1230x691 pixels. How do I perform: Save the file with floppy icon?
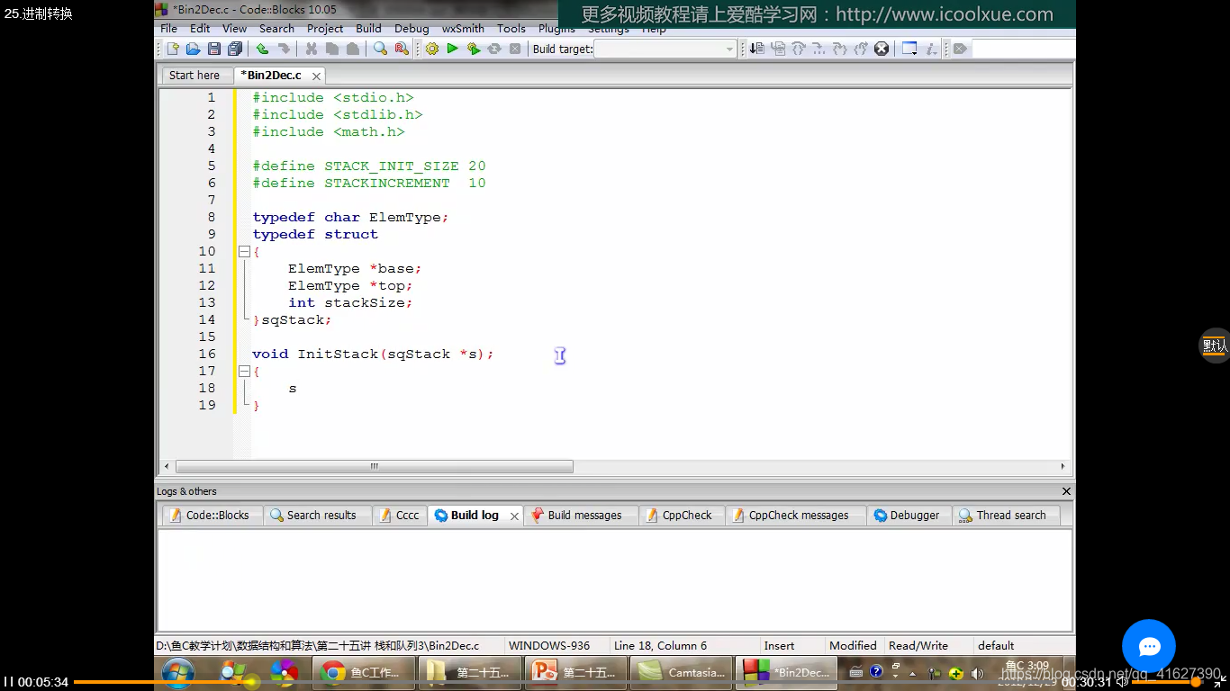pos(214,49)
